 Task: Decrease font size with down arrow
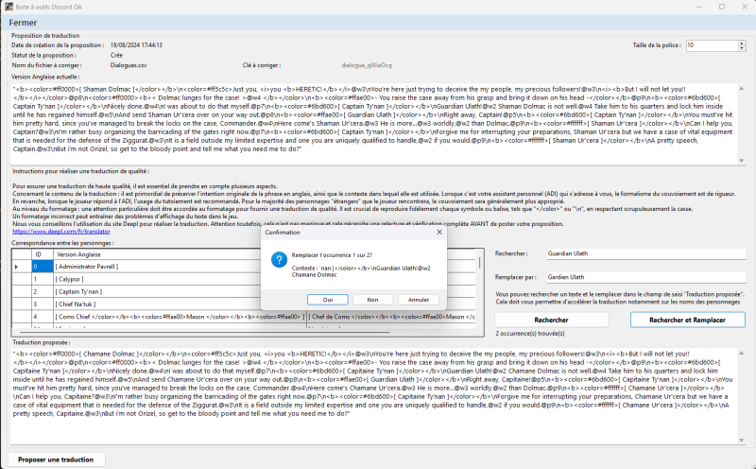tap(742, 48)
